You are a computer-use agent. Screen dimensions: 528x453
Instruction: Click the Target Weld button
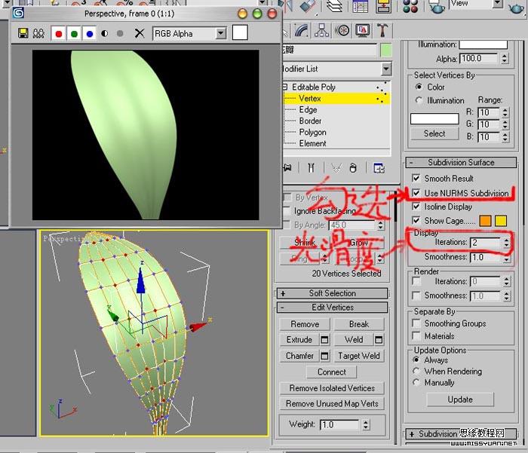(x=359, y=356)
